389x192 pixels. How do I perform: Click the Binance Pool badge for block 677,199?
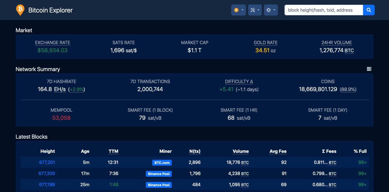pos(159,185)
